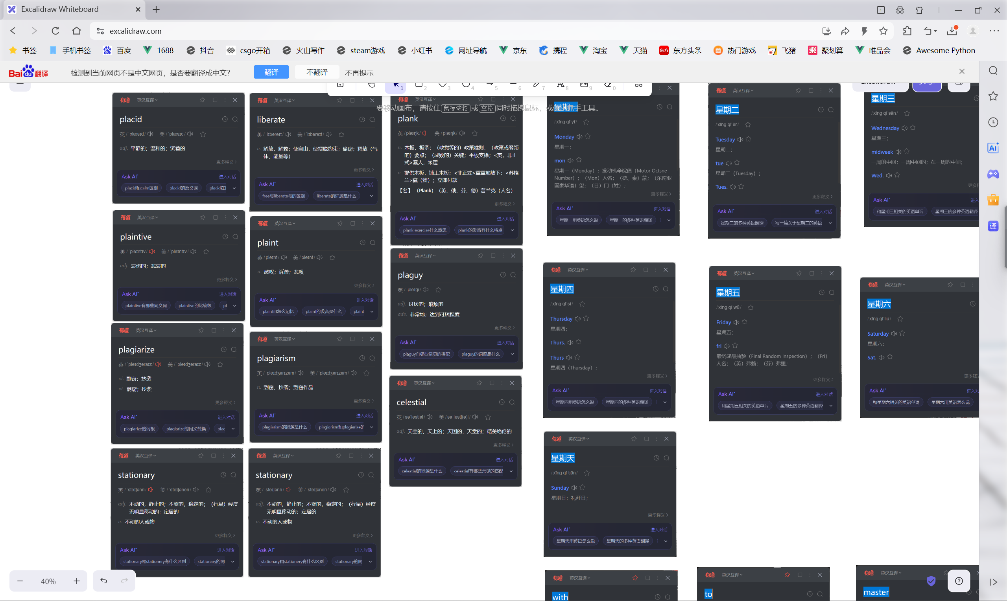Viewport: 1007px width, 601px height.
Task: Go back to the previous page
Action: [x=13, y=31]
